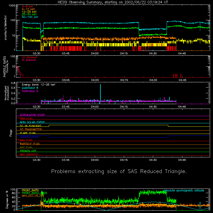213x213 pixels.
Task: Click the NON_SOLAR_EVENT flag label
Action: pos(32,122)
